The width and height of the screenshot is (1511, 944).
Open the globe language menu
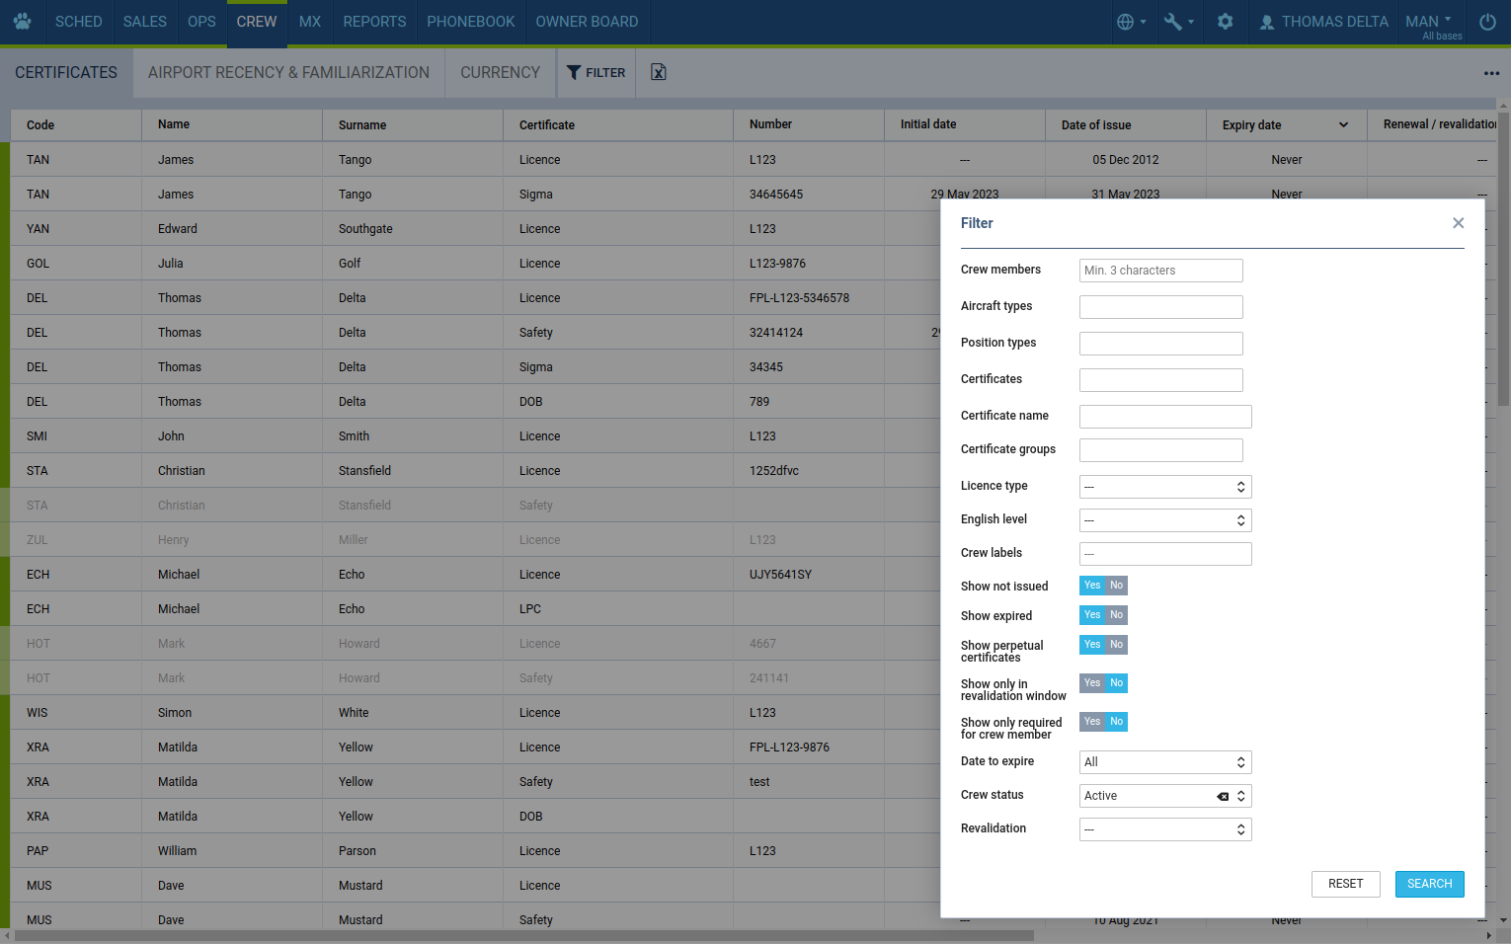click(1130, 22)
